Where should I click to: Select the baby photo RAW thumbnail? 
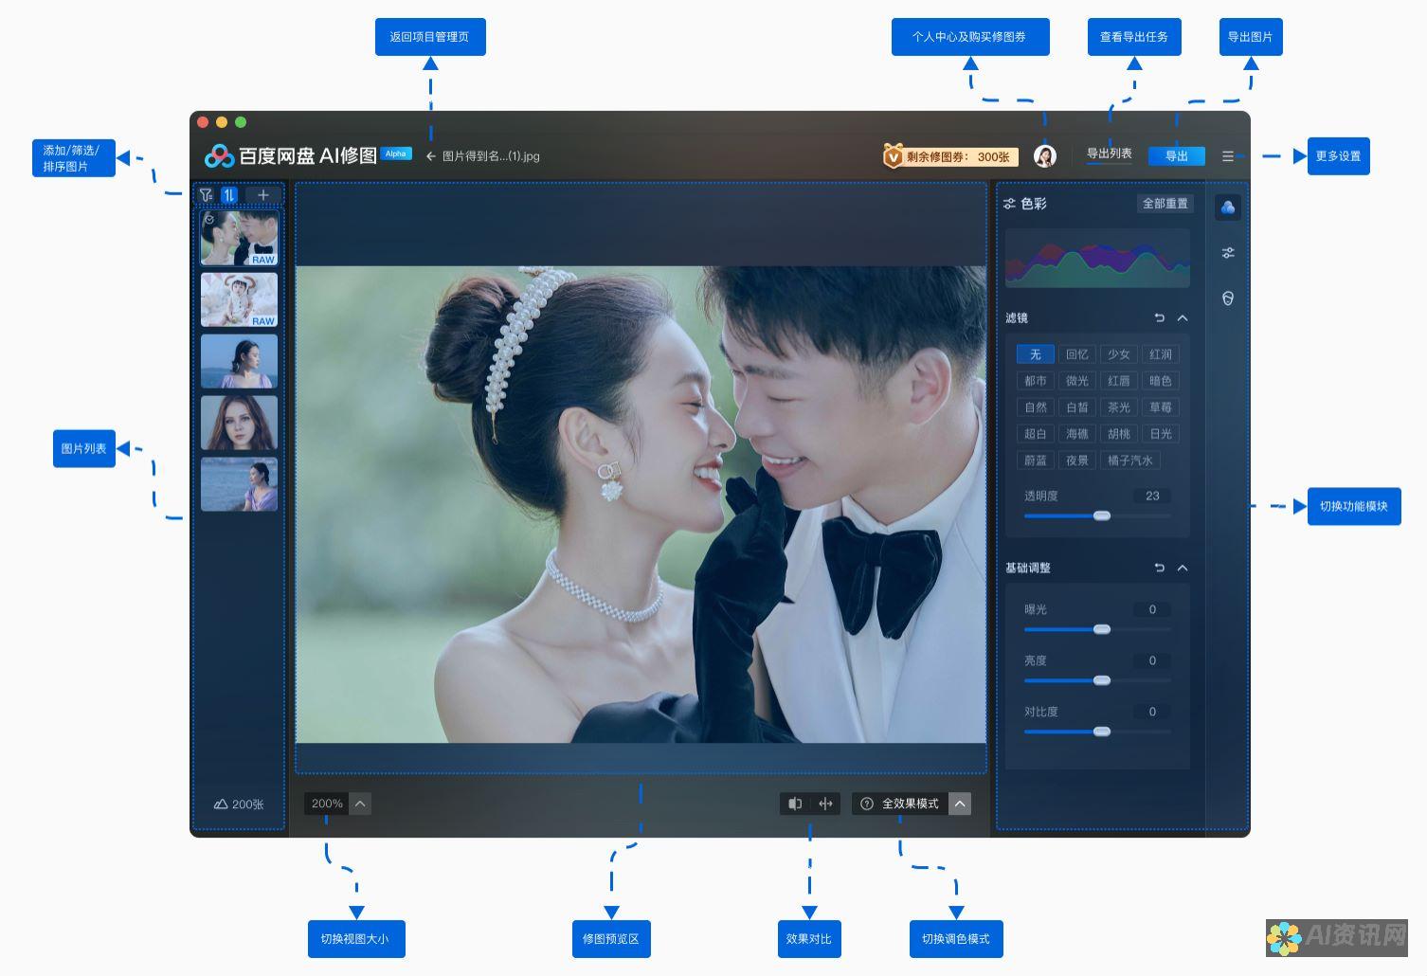(x=240, y=299)
